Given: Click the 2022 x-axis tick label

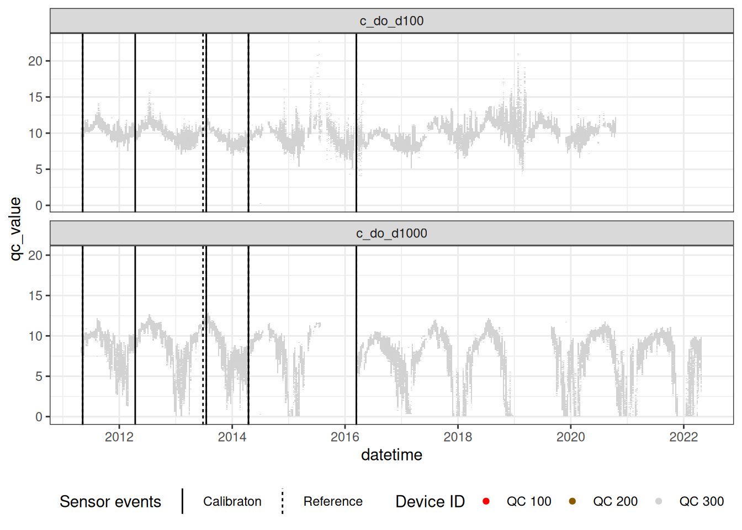Looking at the screenshot, I should (683, 437).
